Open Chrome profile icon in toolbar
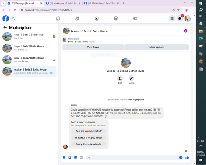Screen dimensions: 206x165 pyautogui.click(x=186, y=10)
